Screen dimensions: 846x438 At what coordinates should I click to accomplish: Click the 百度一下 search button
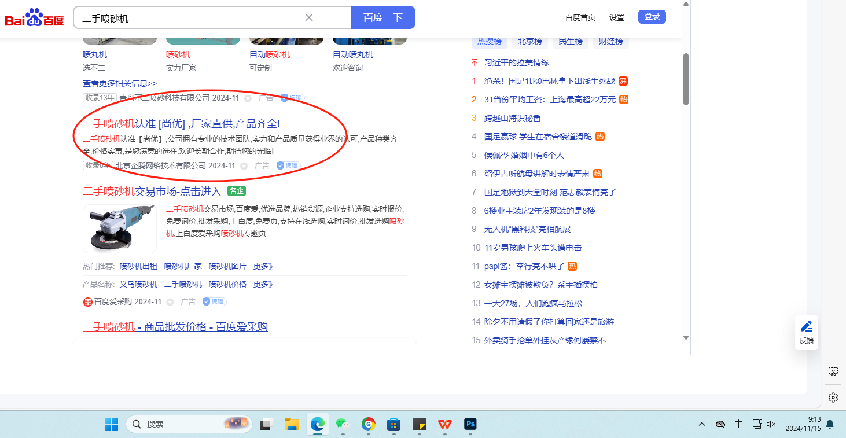click(x=383, y=17)
